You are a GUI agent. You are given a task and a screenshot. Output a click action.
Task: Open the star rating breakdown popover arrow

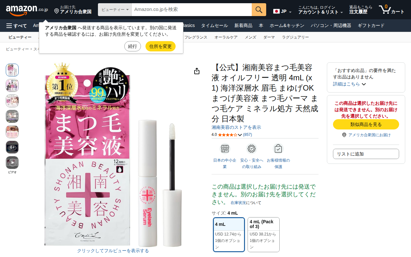pos(240,135)
